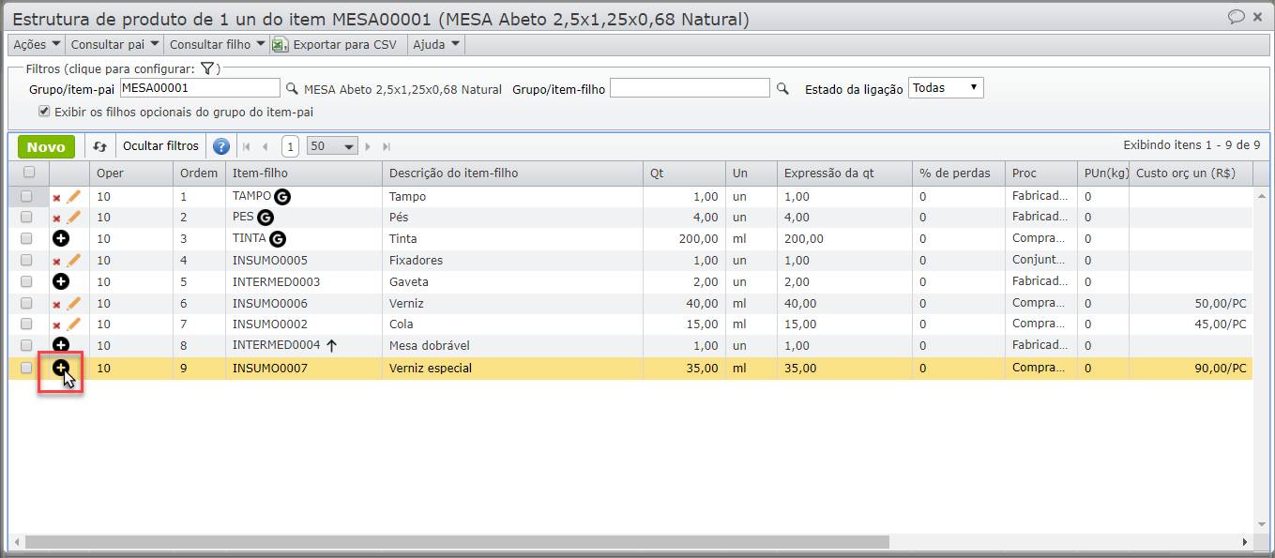This screenshot has height=558, width=1275.
Task: Click plus icon on Gaveta row
Action: click(x=61, y=281)
